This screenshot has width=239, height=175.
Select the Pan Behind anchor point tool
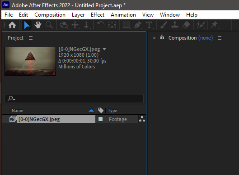[112, 25]
